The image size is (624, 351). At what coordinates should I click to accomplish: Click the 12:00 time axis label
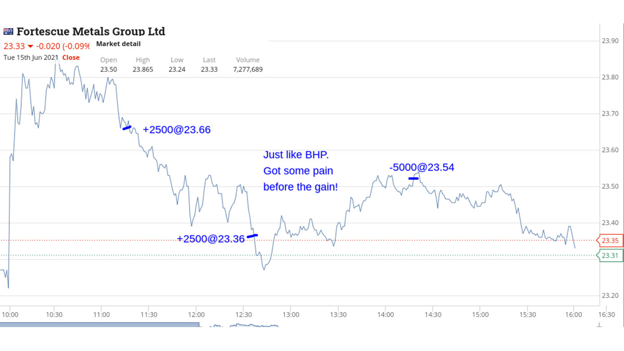(x=196, y=315)
